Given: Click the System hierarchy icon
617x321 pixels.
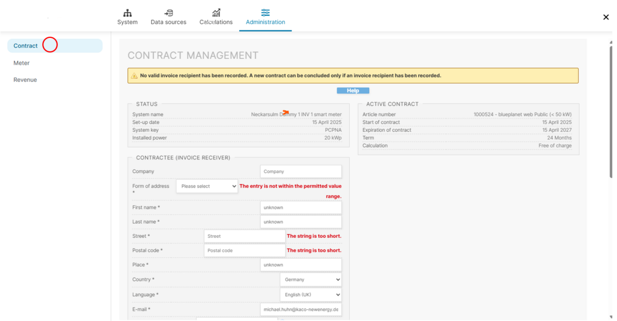Looking at the screenshot, I should click(127, 13).
